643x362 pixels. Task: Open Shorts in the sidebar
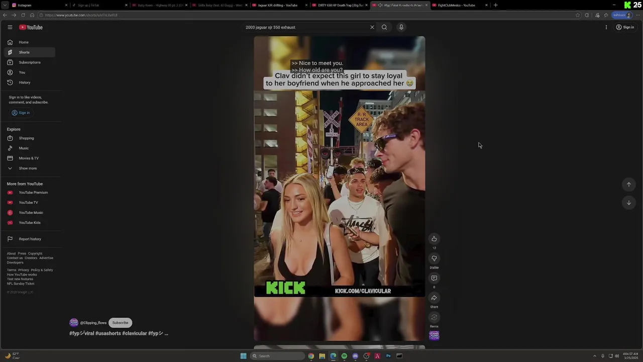point(30,52)
